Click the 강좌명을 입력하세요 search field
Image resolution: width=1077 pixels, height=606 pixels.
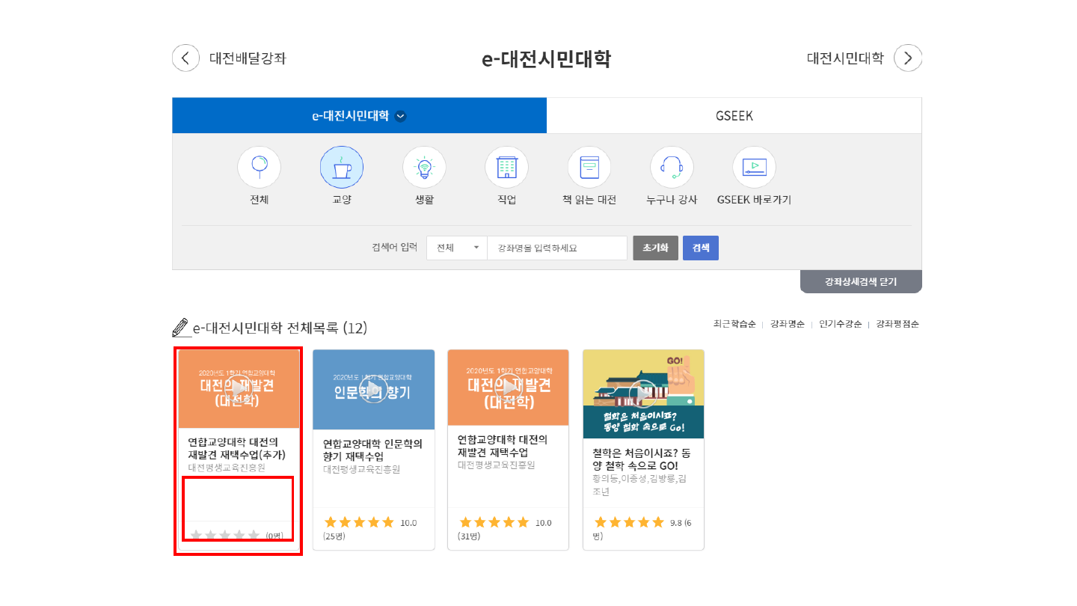coord(556,248)
